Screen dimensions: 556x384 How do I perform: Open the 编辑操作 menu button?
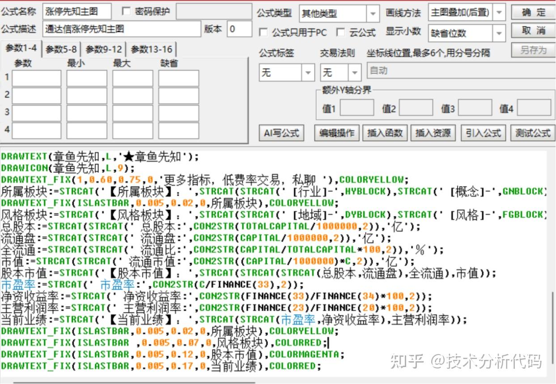click(x=337, y=133)
